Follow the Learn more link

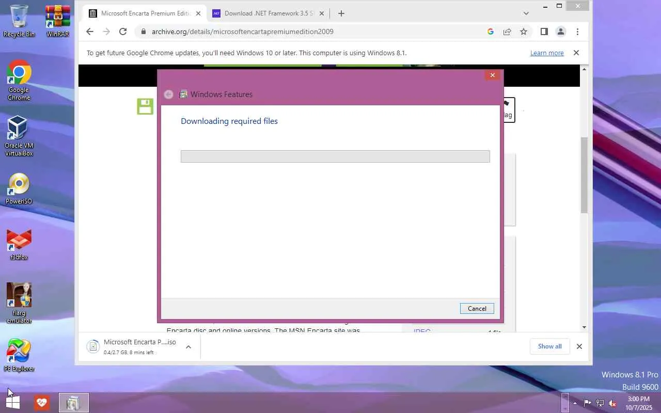(x=547, y=53)
